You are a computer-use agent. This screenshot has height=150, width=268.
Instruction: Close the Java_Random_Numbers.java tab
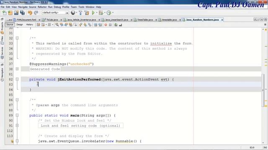tap(222, 20)
